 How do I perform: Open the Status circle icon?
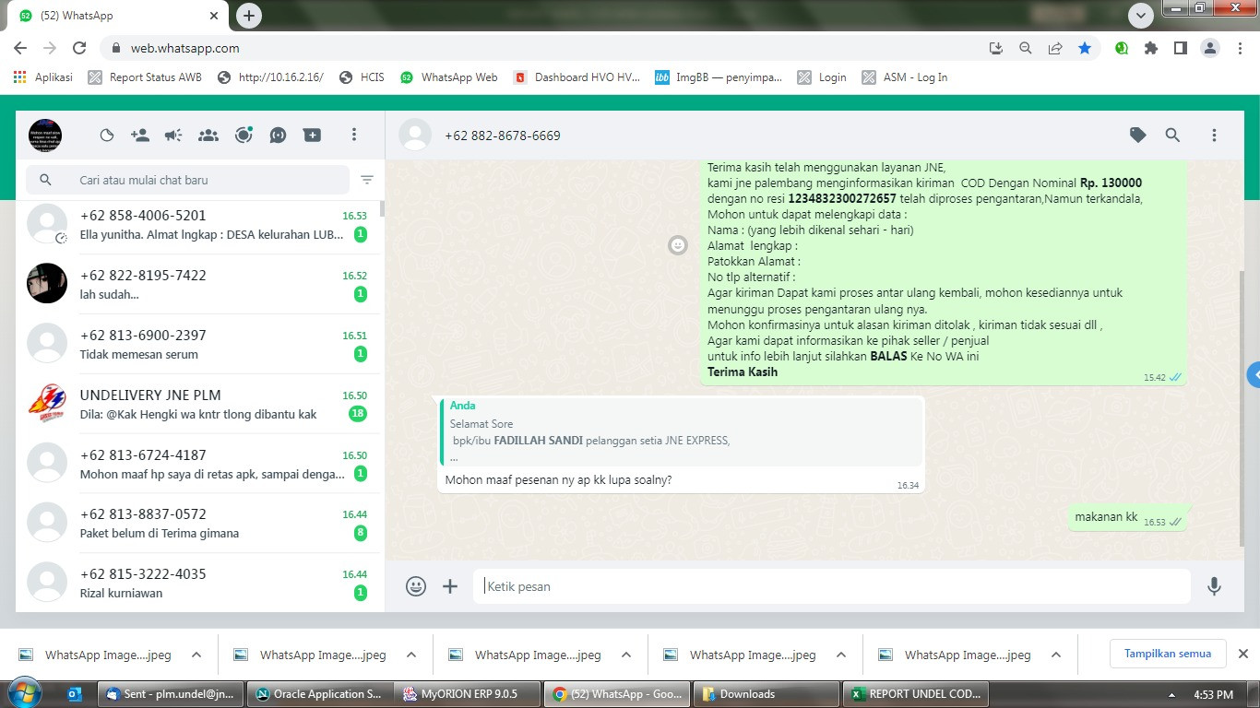coord(244,136)
